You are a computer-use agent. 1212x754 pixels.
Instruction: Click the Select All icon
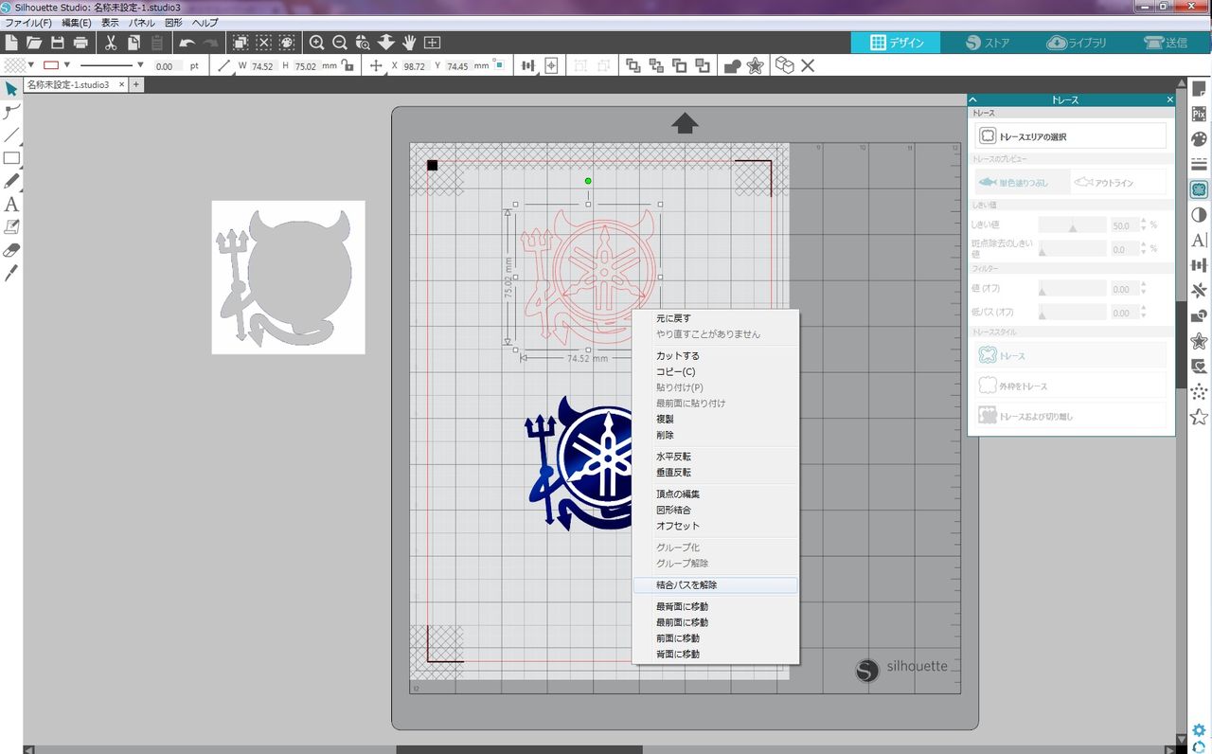(x=241, y=43)
